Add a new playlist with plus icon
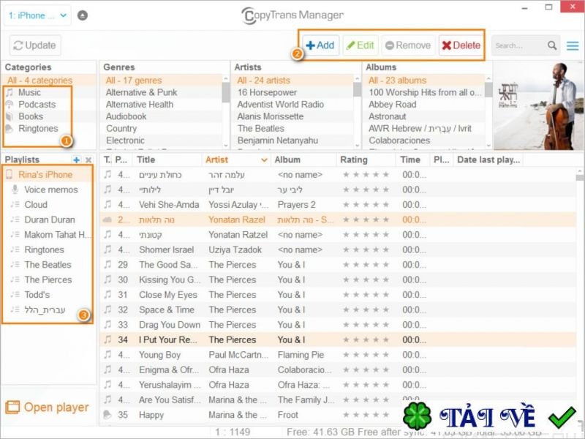 tap(77, 160)
